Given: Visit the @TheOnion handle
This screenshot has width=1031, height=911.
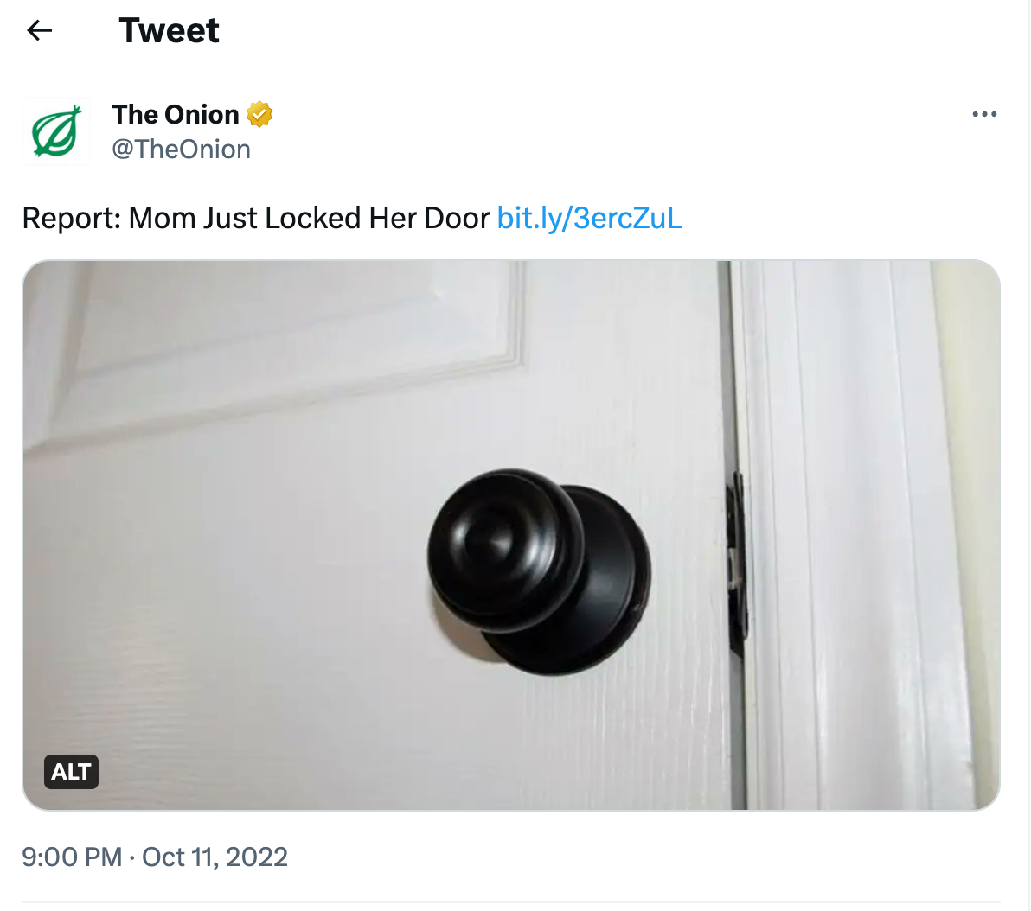Looking at the screenshot, I should [181, 150].
